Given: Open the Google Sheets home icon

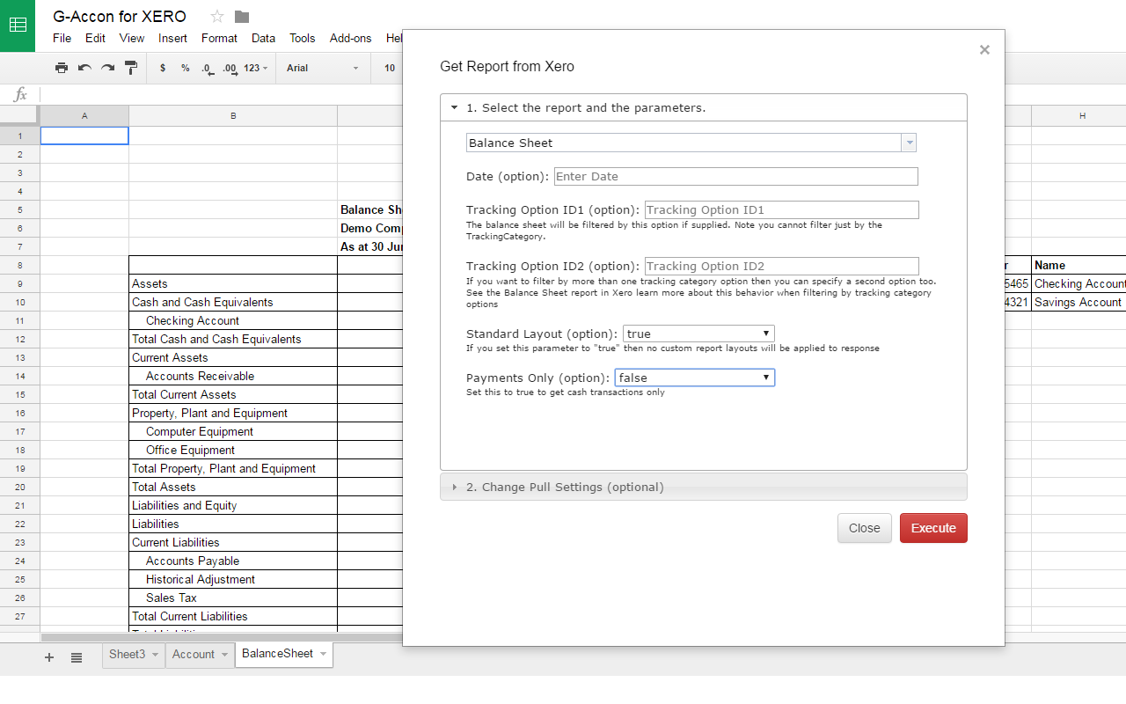Looking at the screenshot, I should pos(18,26).
